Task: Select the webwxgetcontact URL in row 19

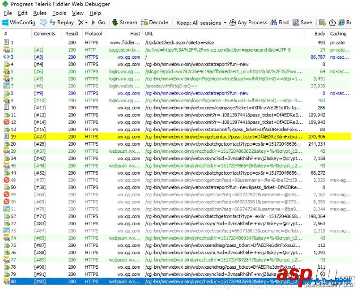Action: pyautogui.click(x=224, y=137)
